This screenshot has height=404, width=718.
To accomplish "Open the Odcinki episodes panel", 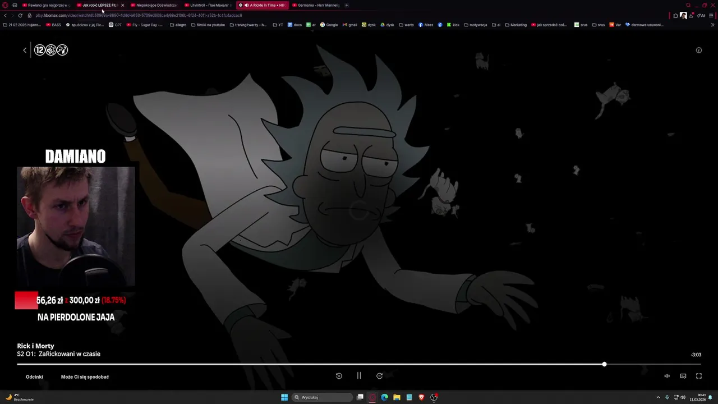I will point(34,377).
